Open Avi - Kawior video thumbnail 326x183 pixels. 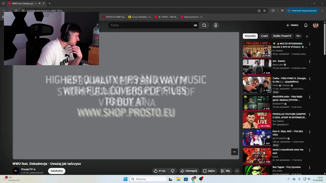coord(257,67)
